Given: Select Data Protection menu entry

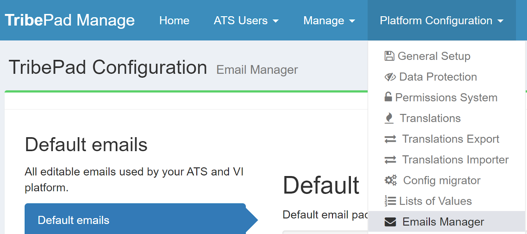Looking at the screenshot, I should [x=447, y=77].
